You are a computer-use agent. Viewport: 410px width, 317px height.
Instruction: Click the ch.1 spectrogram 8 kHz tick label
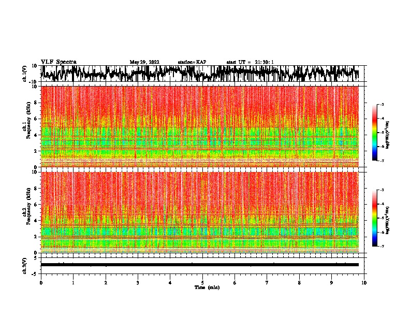36,103
